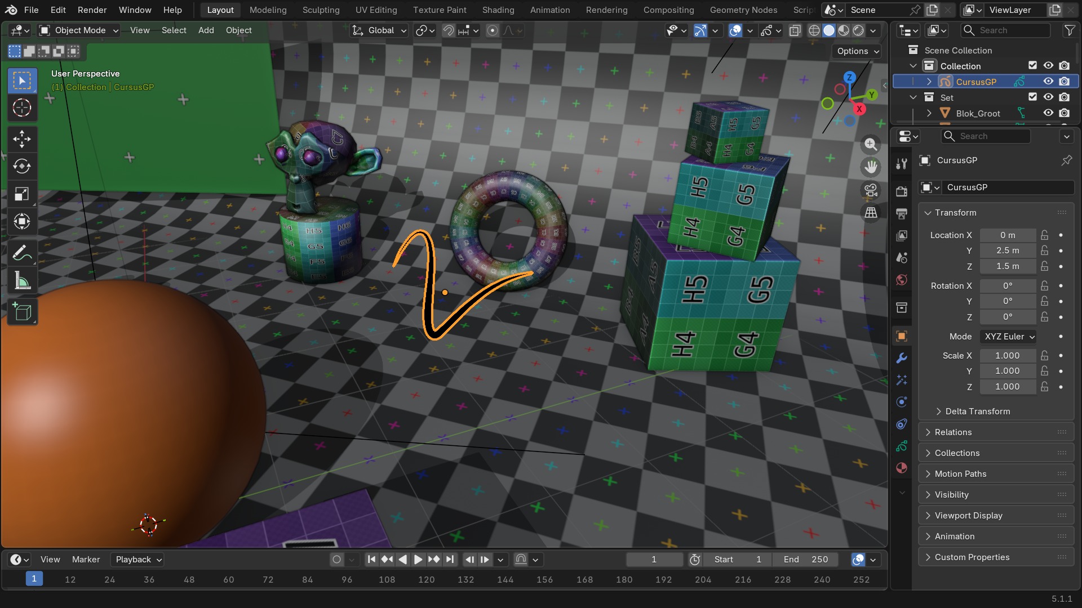Click the Options button in viewport

click(857, 51)
